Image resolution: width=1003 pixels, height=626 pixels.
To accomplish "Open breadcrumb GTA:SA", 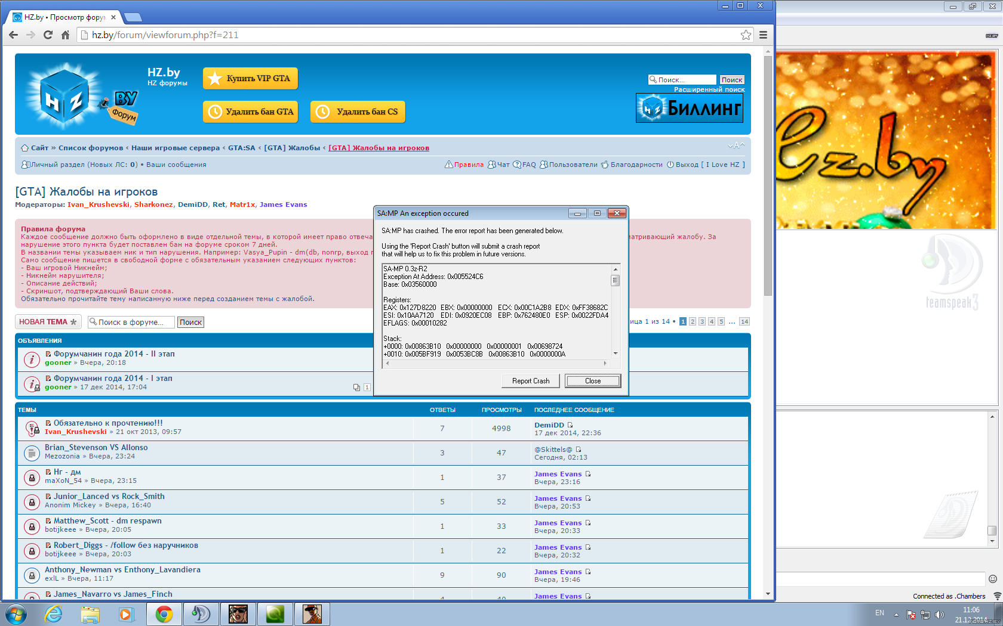I will (242, 148).
